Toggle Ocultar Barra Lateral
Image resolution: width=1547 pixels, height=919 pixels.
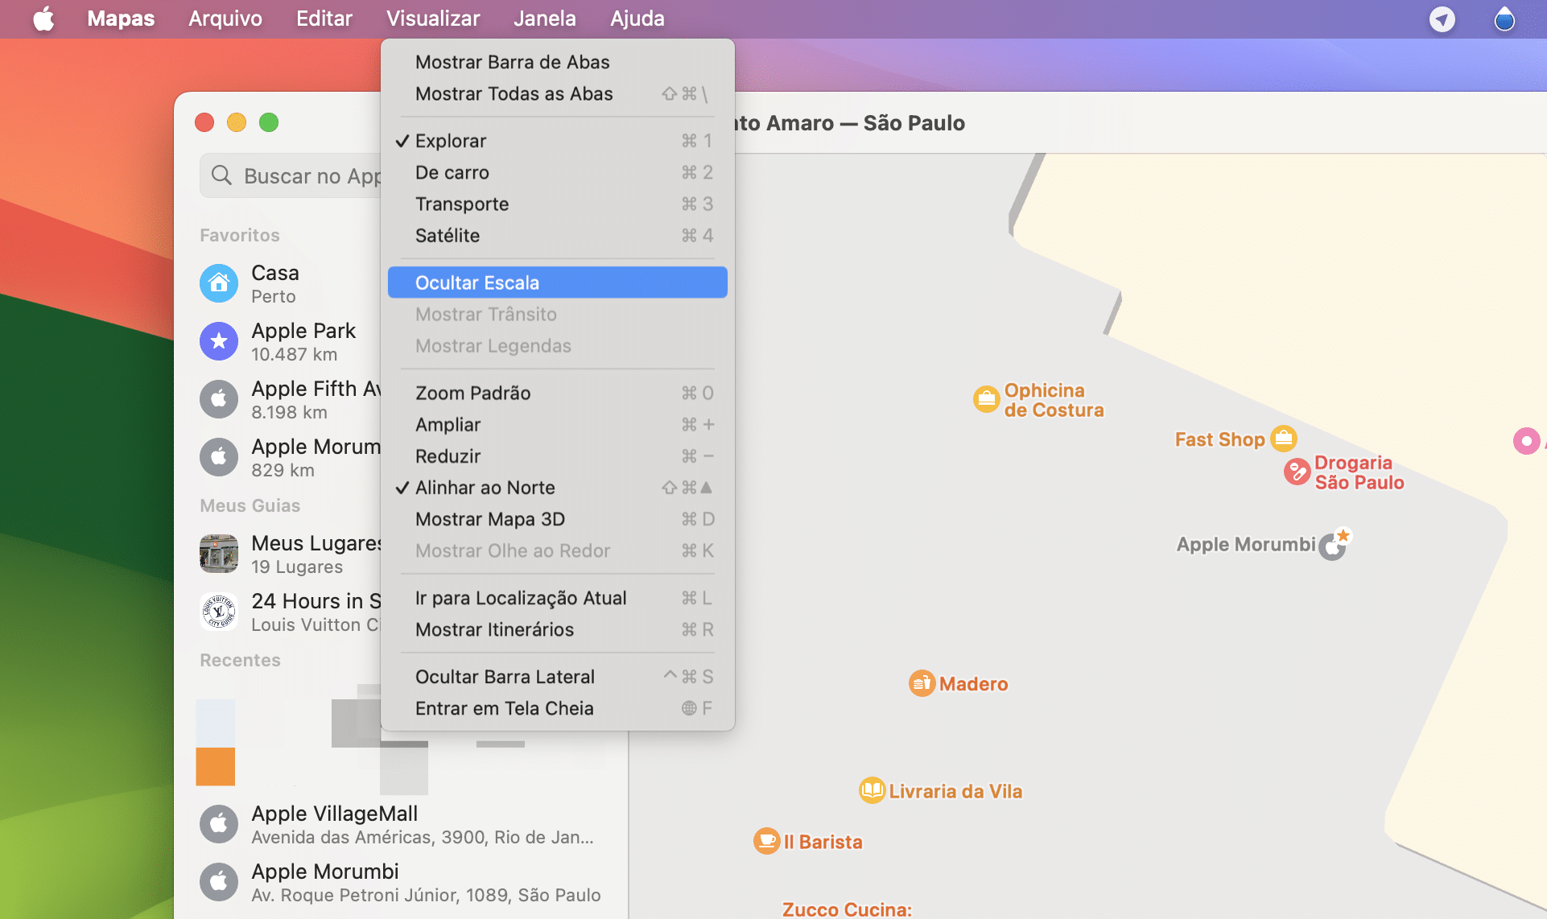(557, 677)
